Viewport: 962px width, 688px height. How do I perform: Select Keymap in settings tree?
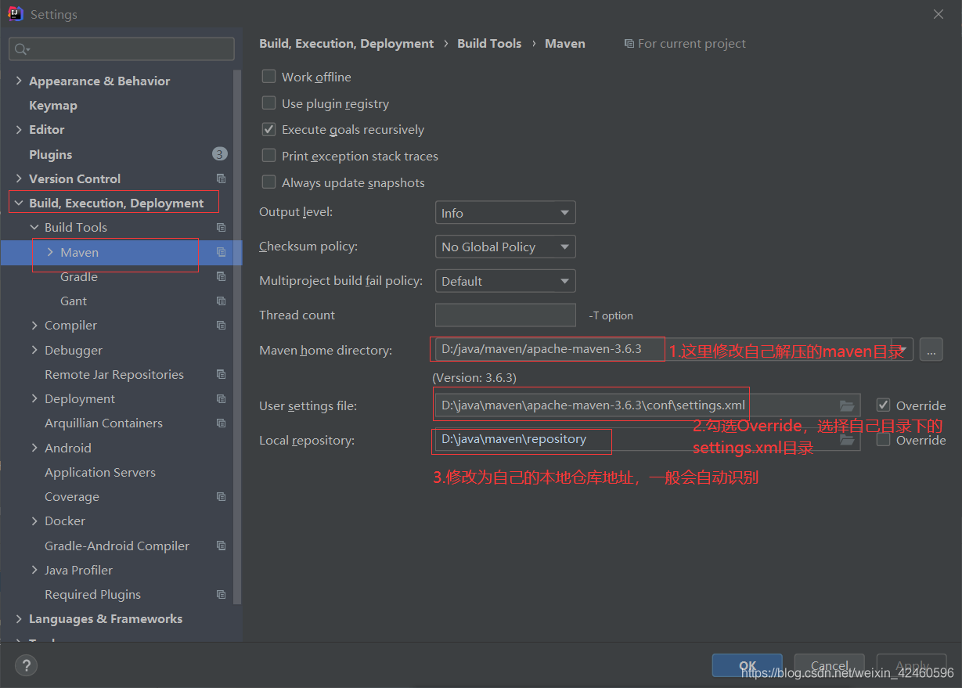53,105
